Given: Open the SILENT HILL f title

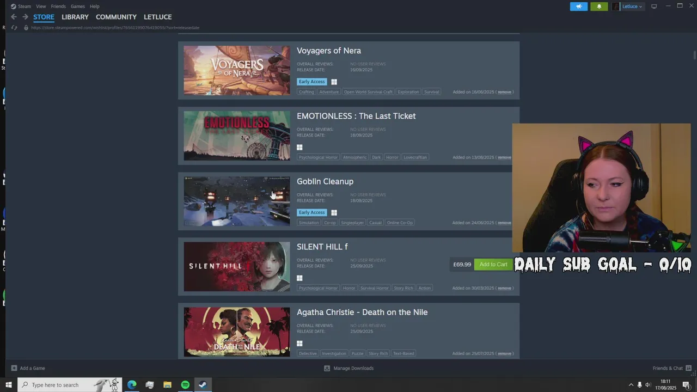Looking at the screenshot, I should (x=322, y=247).
